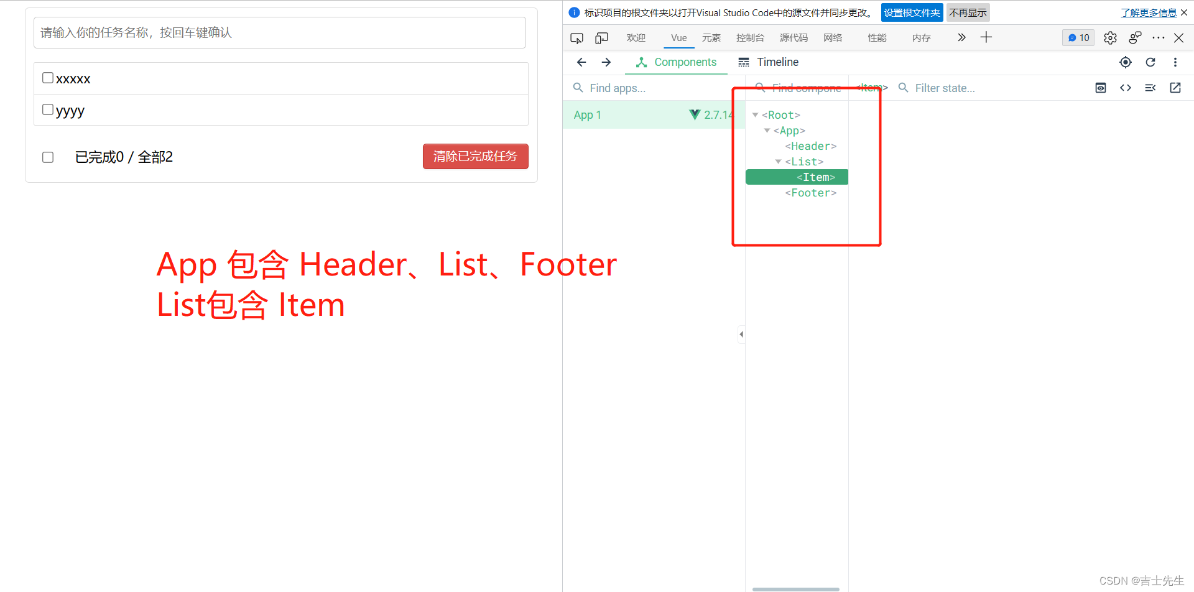1194x592 pixels.
Task: Check the yyyy task checkbox
Action: point(48,109)
